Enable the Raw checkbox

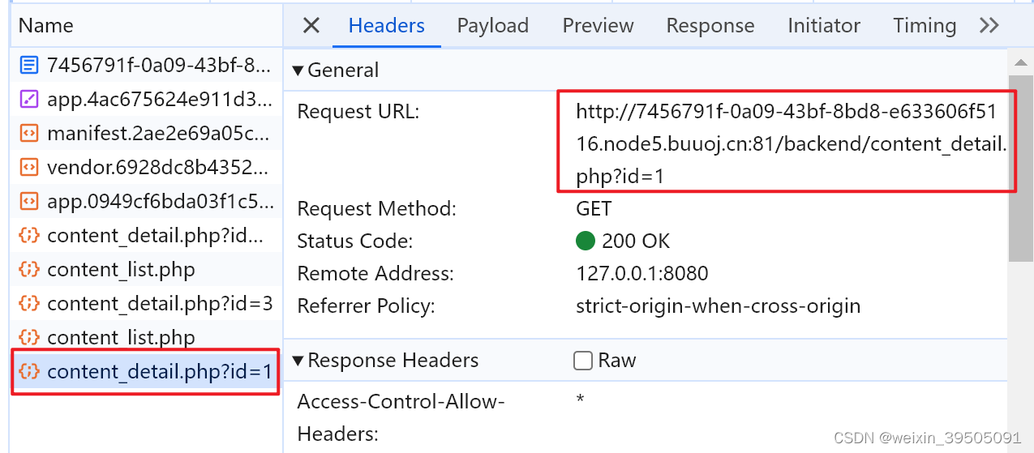coord(583,361)
